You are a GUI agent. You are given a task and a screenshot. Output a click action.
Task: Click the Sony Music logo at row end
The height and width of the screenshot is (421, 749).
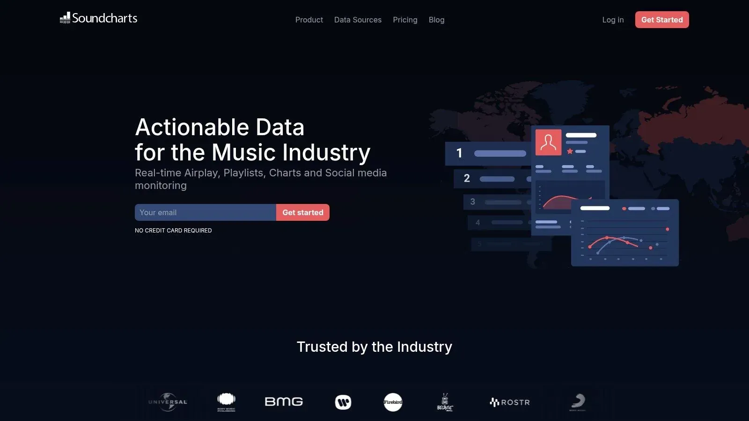tap(578, 402)
